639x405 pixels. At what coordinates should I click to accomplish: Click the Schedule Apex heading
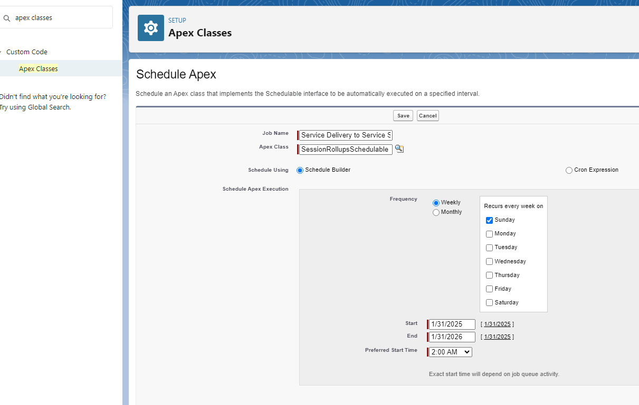click(176, 74)
